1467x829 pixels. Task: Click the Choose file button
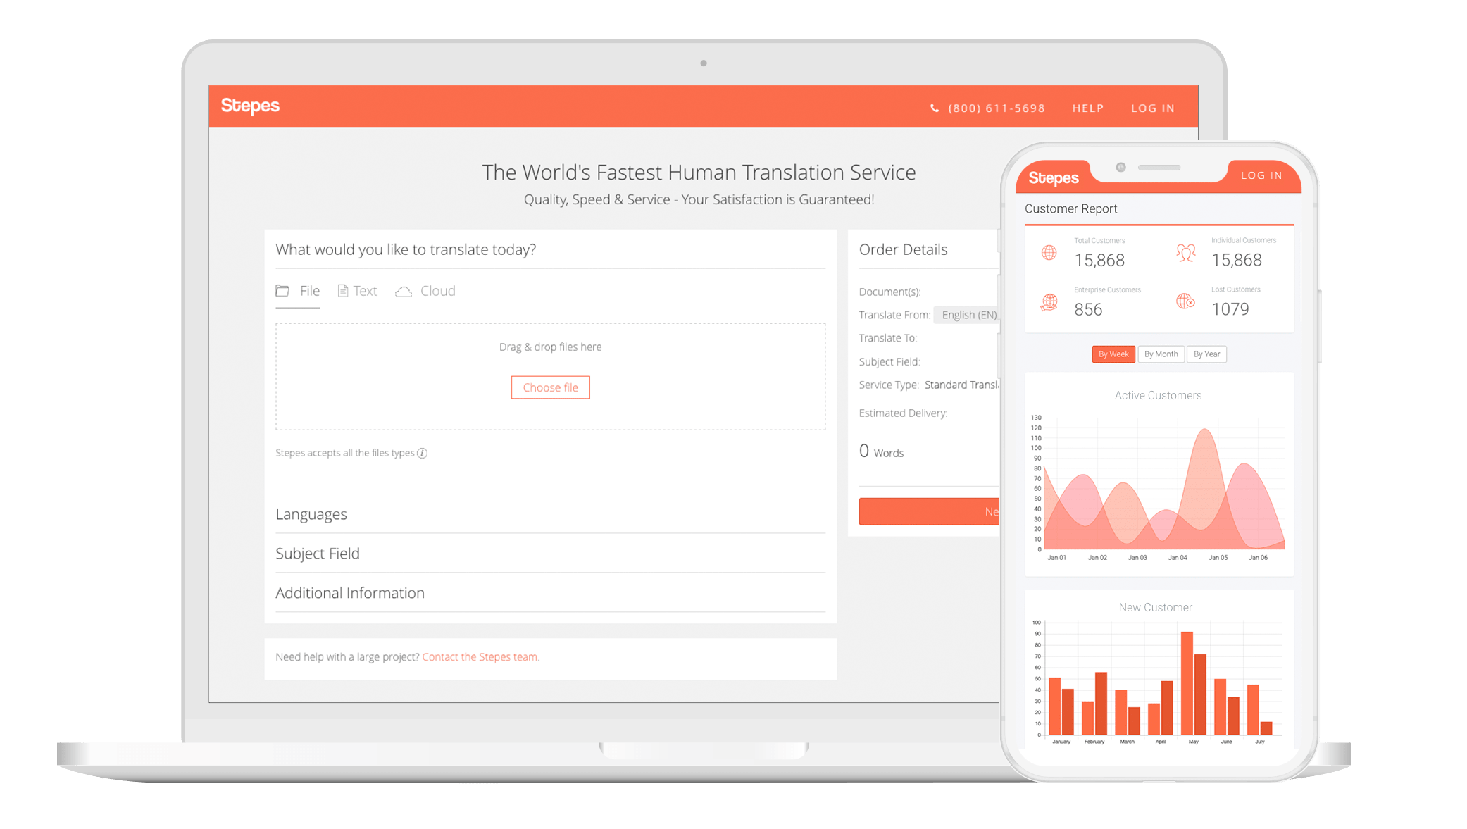[x=550, y=387]
